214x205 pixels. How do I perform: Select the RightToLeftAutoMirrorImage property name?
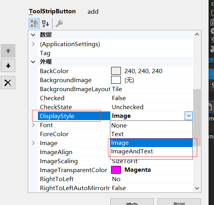pyautogui.click(x=75, y=188)
